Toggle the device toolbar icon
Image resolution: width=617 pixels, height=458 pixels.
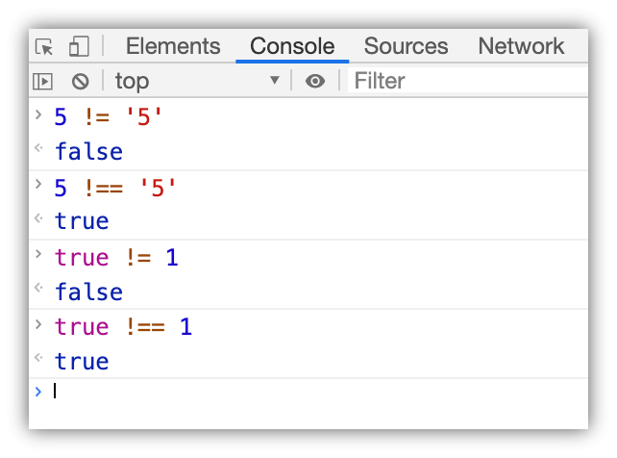pyautogui.click(x=79, y=46)
